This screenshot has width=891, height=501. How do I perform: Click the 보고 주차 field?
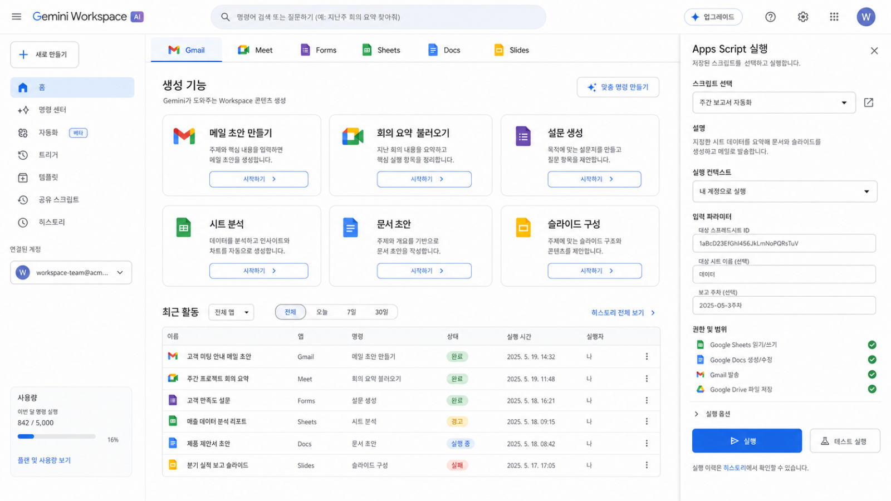click(784, 306)
